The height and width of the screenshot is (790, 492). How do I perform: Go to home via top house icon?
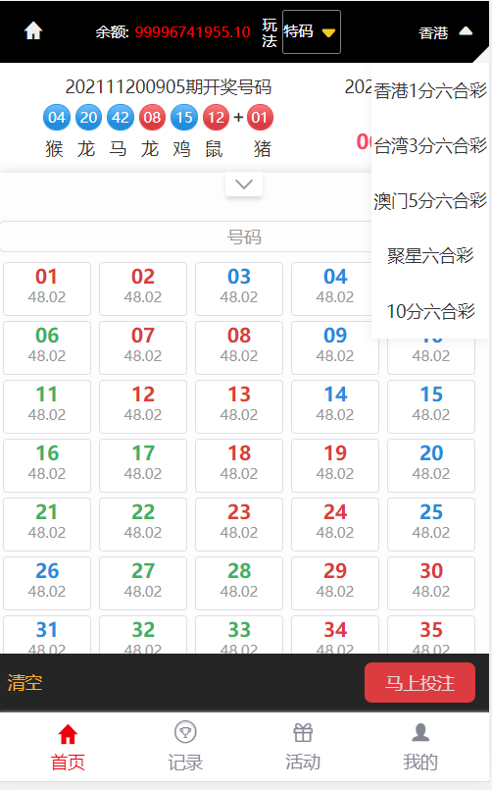pyautogui.click(x=33, y=31)
